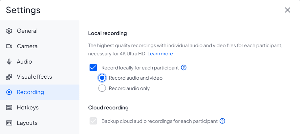Click the Recording circle icon
The image size is (300, 134).
tap(9, 92)
